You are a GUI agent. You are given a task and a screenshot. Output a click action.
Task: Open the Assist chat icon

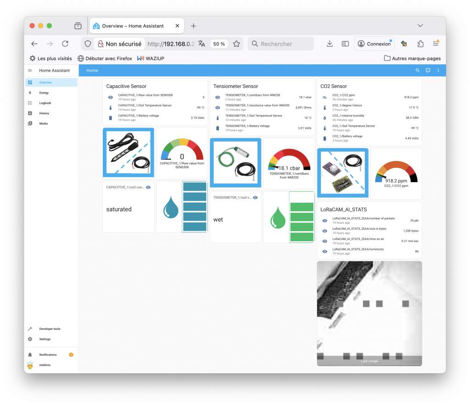(x=428, y=71)
